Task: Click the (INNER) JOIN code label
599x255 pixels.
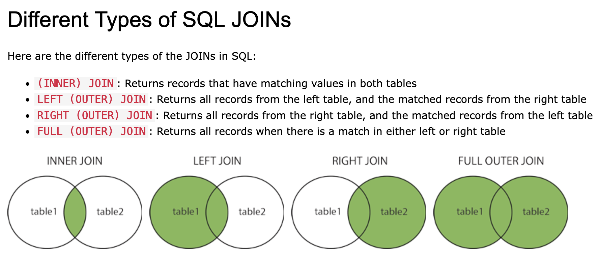Action: click(x=76, y=83)
